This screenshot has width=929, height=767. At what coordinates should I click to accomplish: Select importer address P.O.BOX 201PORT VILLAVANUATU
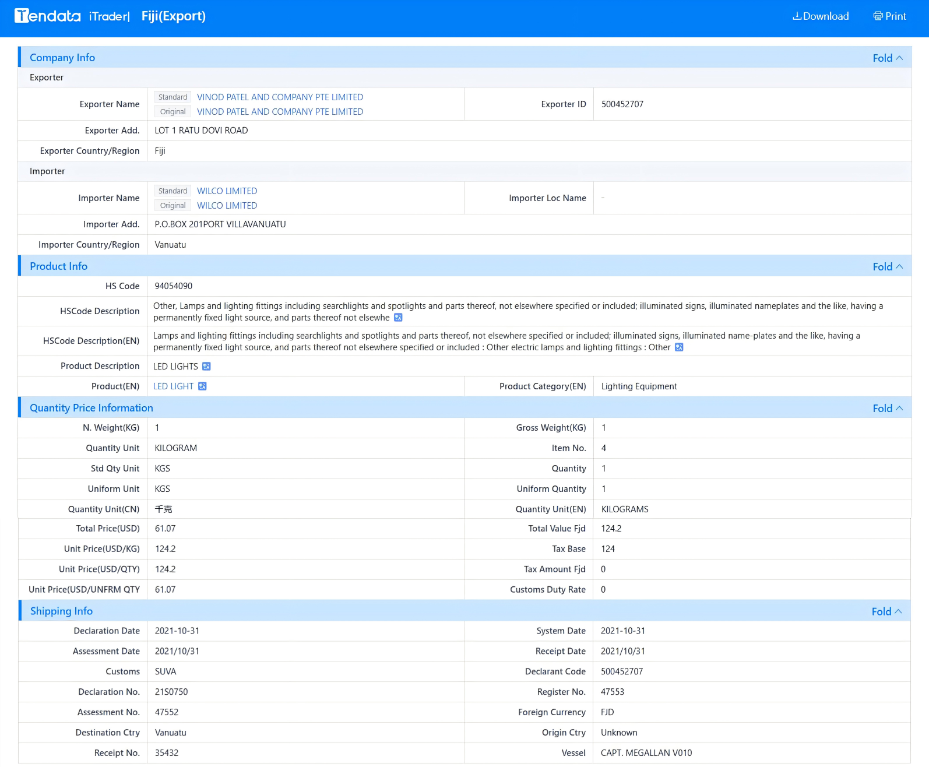point(220,224)
